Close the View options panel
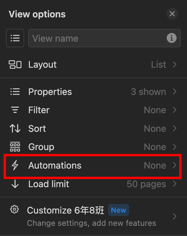 point(172,14)
